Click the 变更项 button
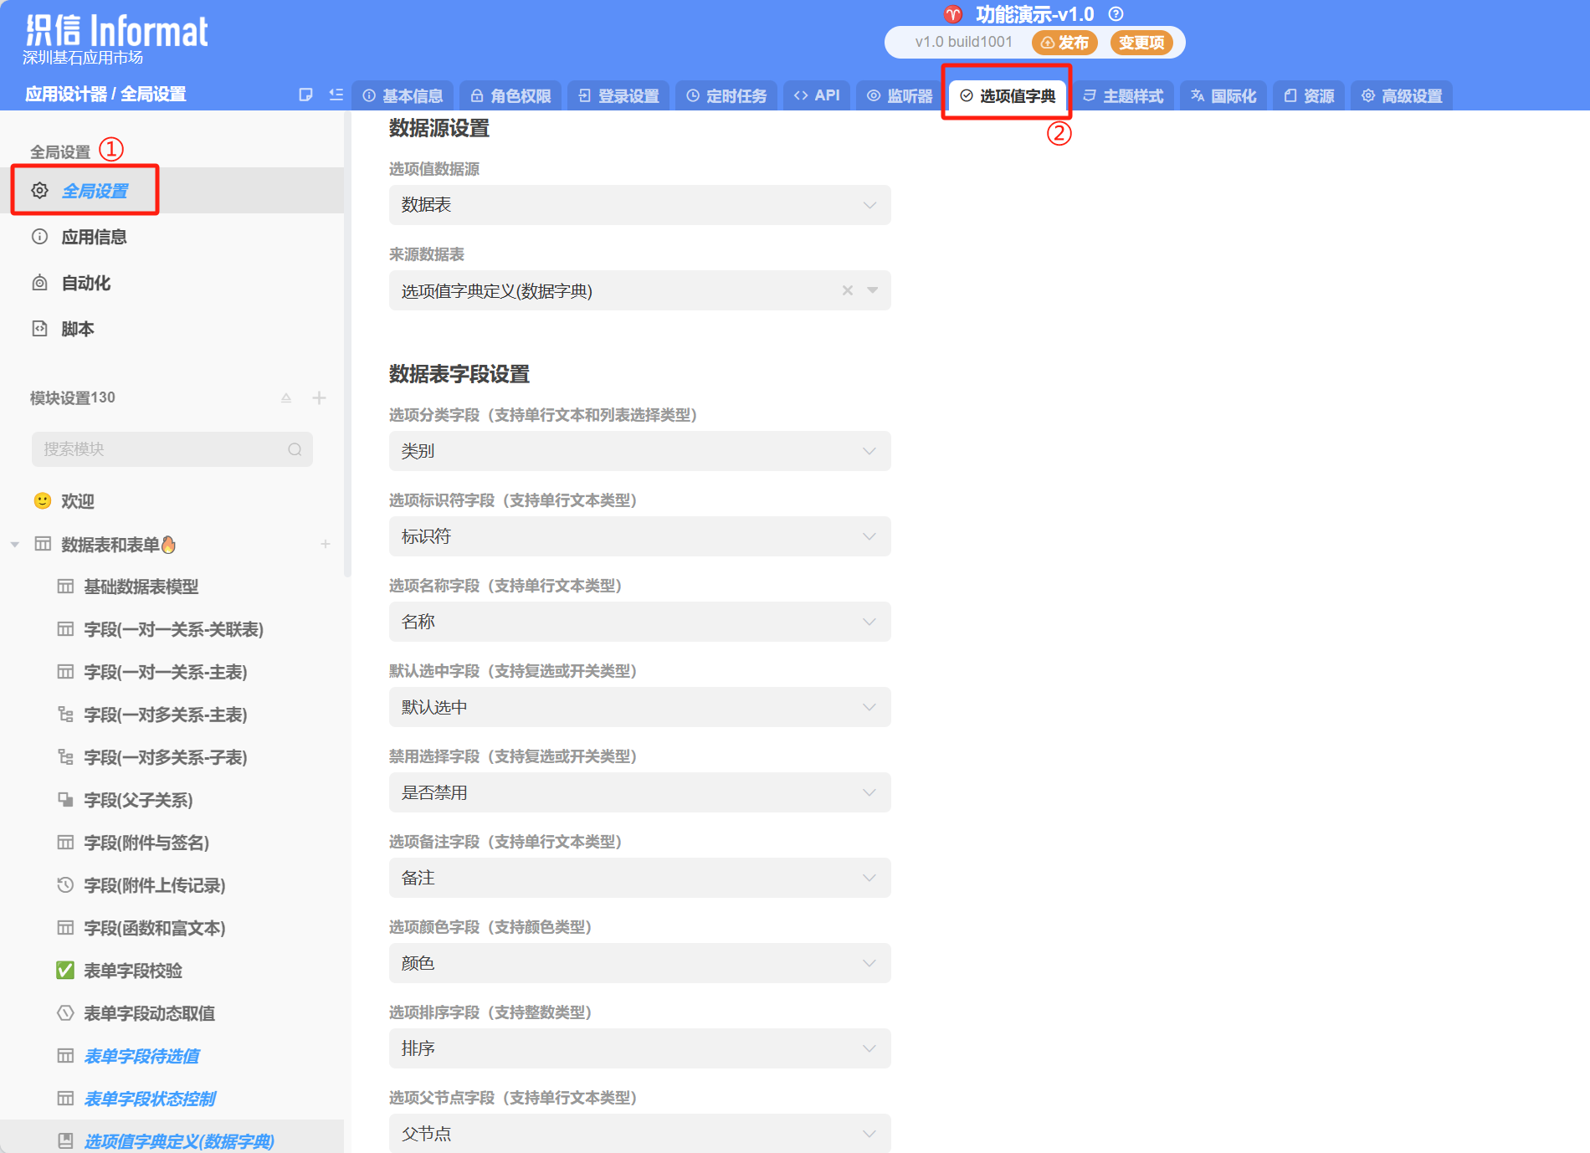The height and width of the screenshot is (1153, 1590). point(1141,43)
